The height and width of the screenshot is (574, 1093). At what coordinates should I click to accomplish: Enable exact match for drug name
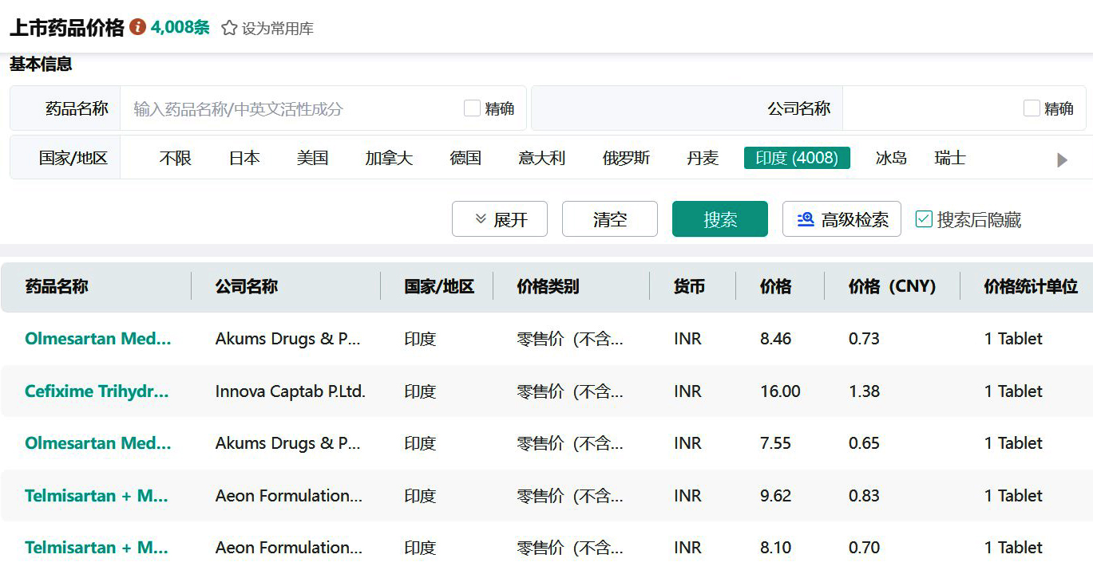(472, 108)
